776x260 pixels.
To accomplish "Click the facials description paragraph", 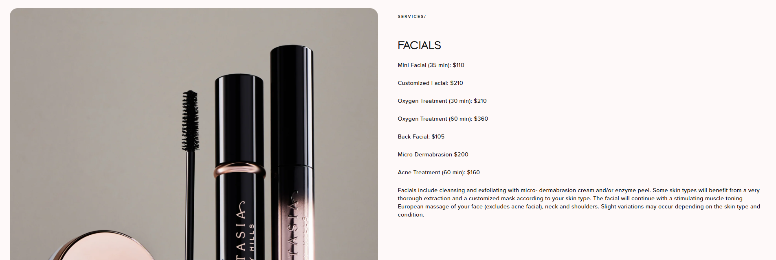I will [x=579, y=202].
